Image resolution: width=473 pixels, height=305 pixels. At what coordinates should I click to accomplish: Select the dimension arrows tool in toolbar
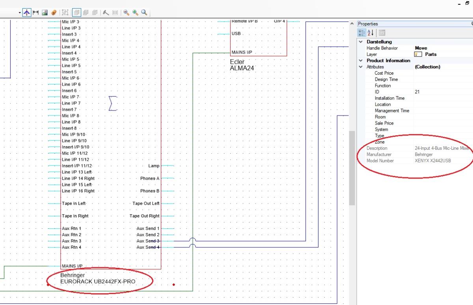point(35,13)
